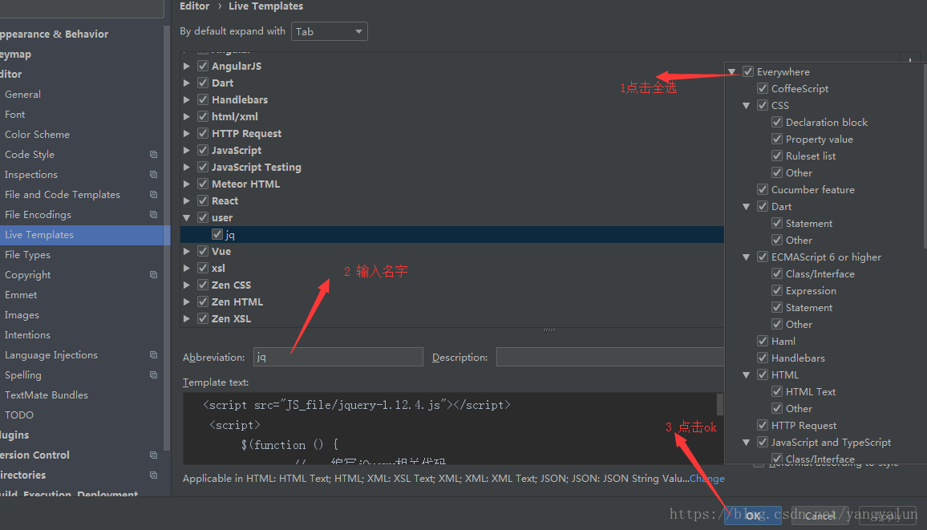Select the Handlebars template group row
The height and width of the screenshot is (530, 927).
(x=240, y=100)
